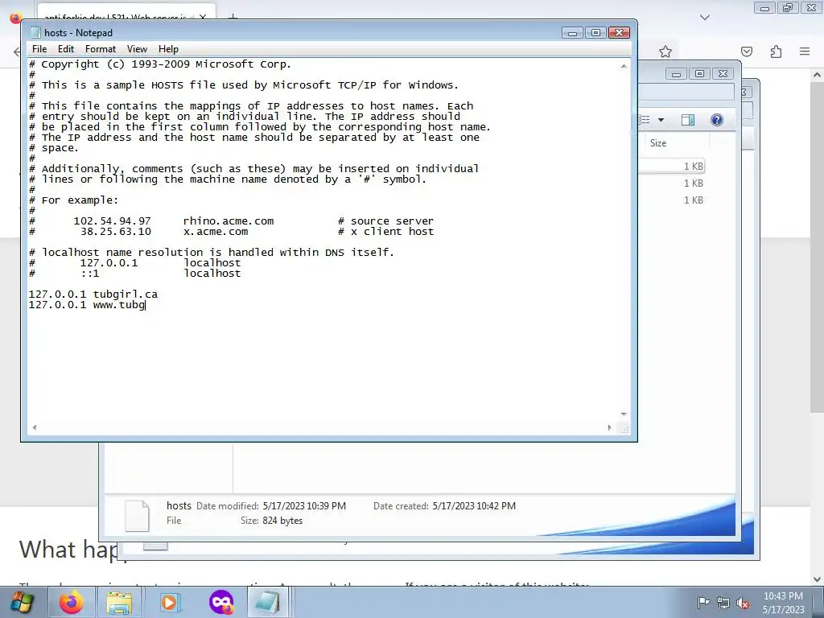
Task: Click the Copyright line in hosts file
Action: pos(160,64)
